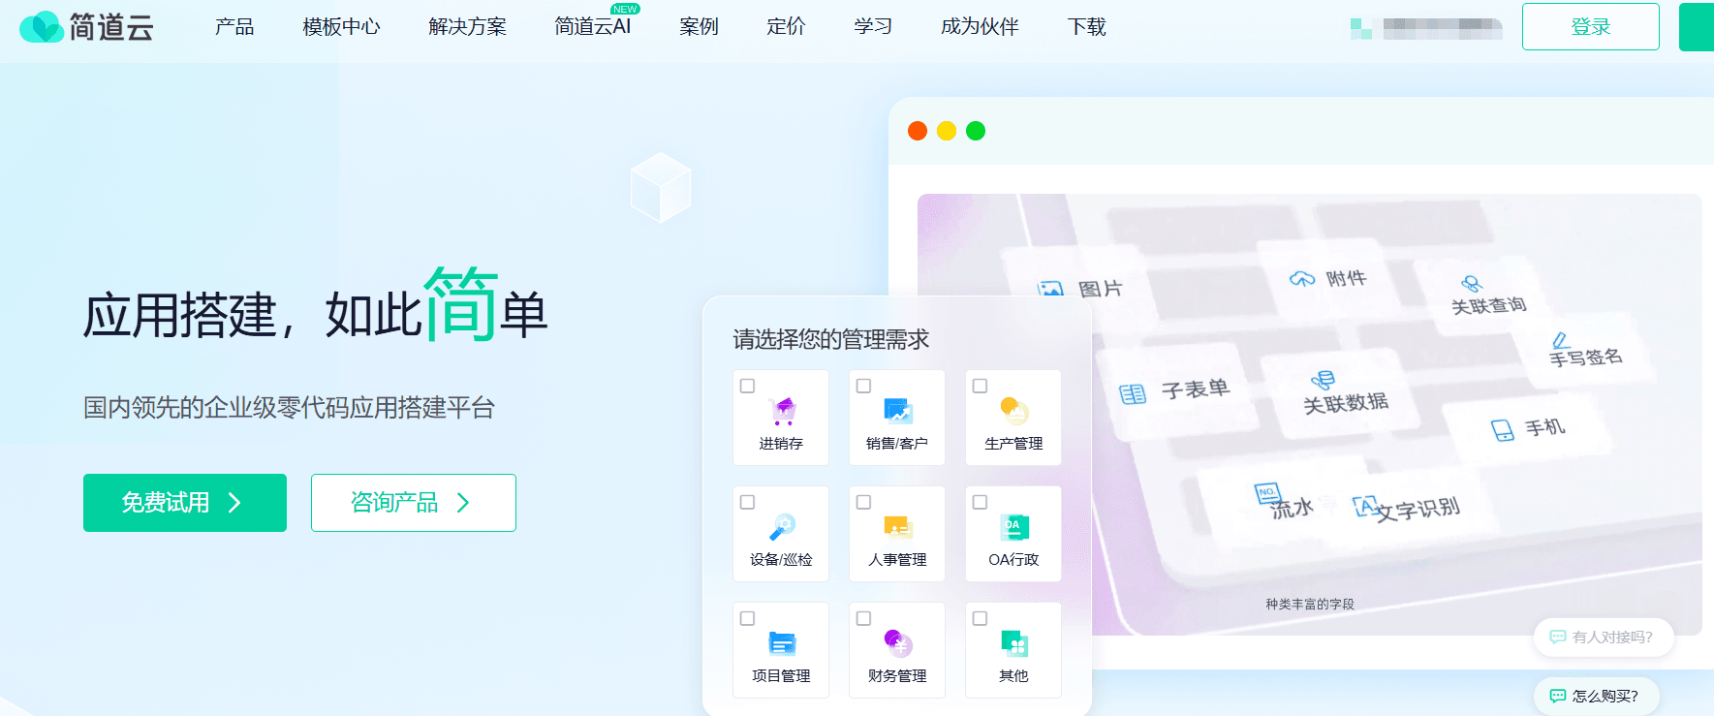The height and width of the screenshot is (716, 1714).
Task: Check the 设备/巡检 checkbox
Action: [x=747, y=502]
